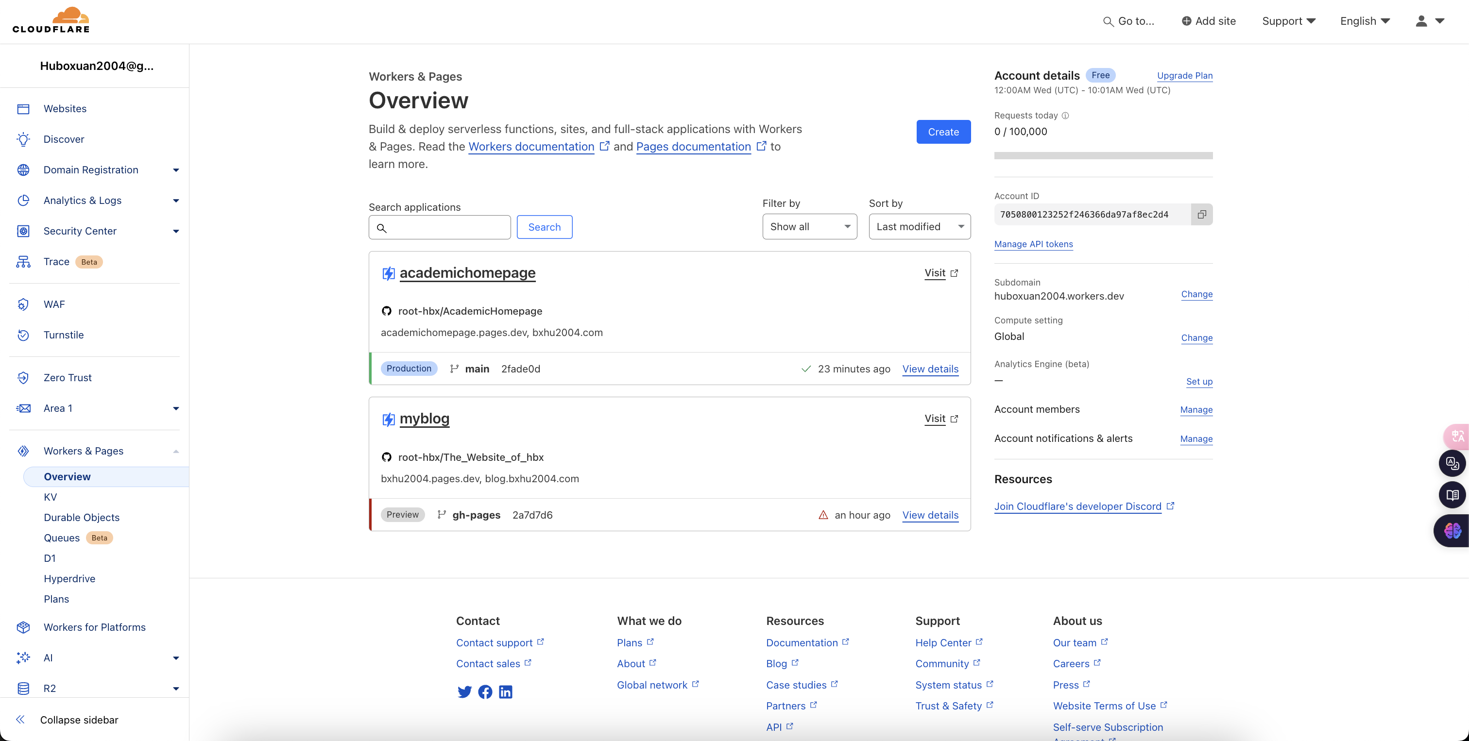Click the Cloudflare logo

coord(51,20)
